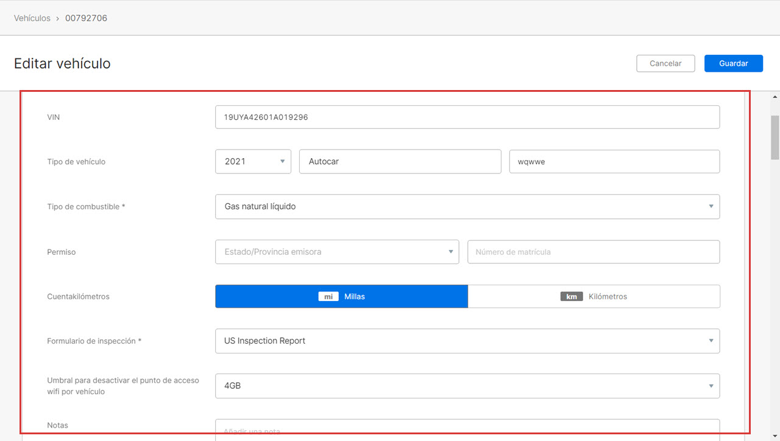Click the Tipo de vehículo label
The image size is (780, 441).
[x=76, y=162]
